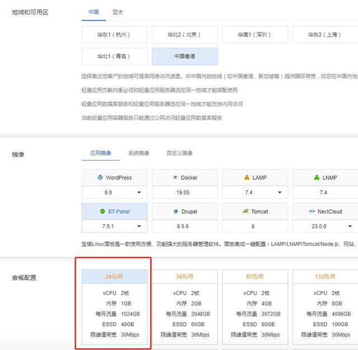Click the BT-Panel green circle icon
Viewport: 358px width, 350px height.
102,211
